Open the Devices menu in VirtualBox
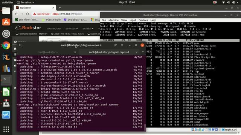The image size is (241, 135). click(143, 20)
